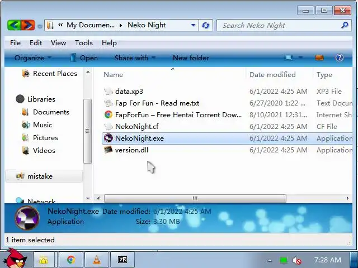The image size is (358, 268).
Task: Expand the Share with dropdown
Action: point(135,58)
